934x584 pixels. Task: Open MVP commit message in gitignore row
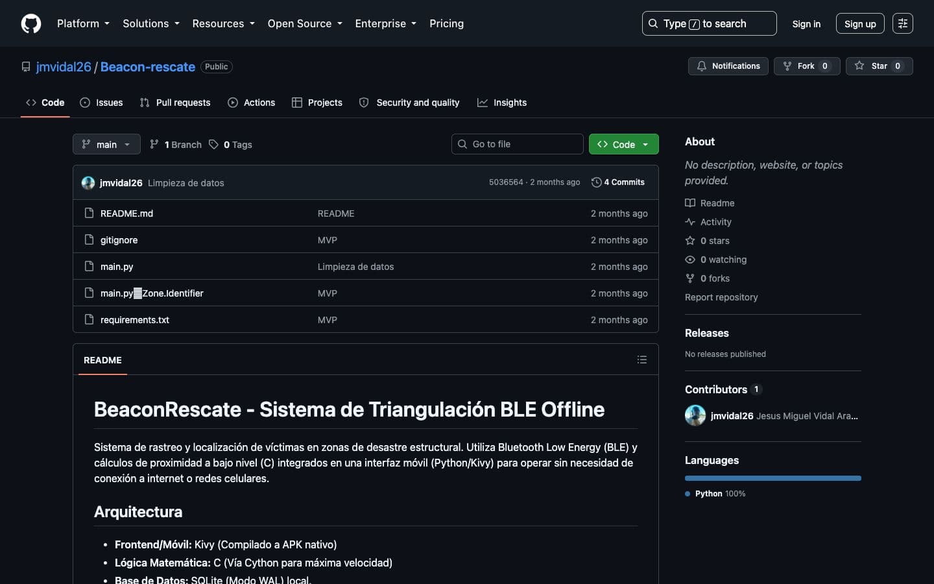pyautogui.click(x=328, y=240)
